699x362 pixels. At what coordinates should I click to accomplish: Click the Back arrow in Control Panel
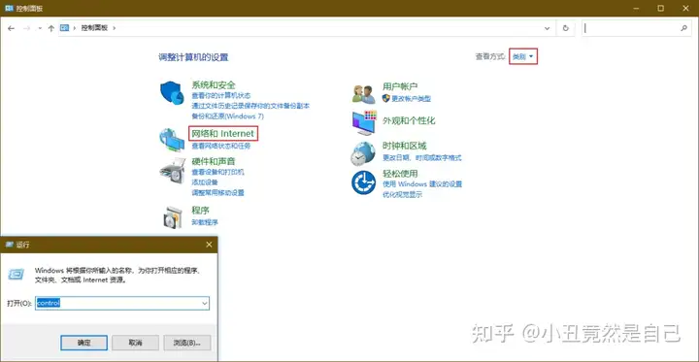[11, 28]
